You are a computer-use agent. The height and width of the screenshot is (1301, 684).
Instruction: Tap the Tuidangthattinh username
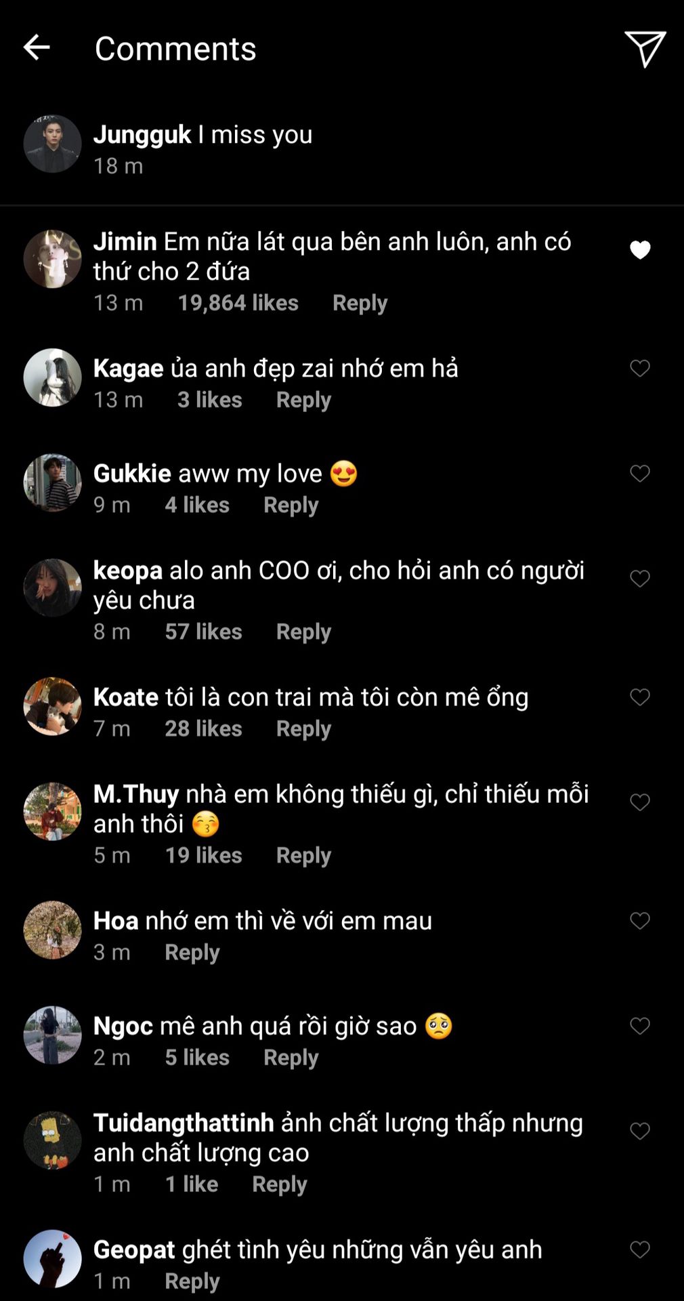184,1123
